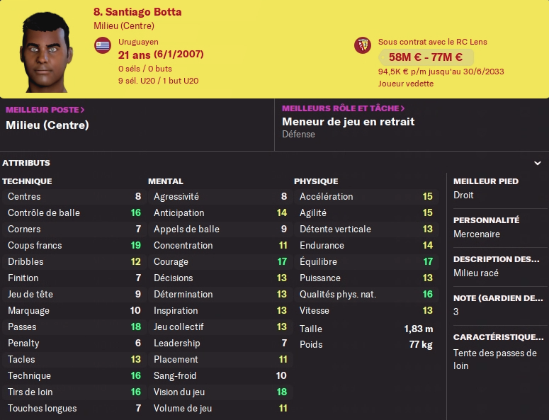Image resolution: width=549 pixels, height=420 pixels.
Task: Open the Santiago Botta name heading
Action: (x=137, y=12)
